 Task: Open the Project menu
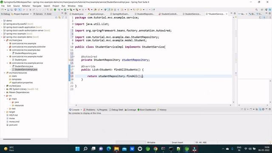(x=56, y=6)
